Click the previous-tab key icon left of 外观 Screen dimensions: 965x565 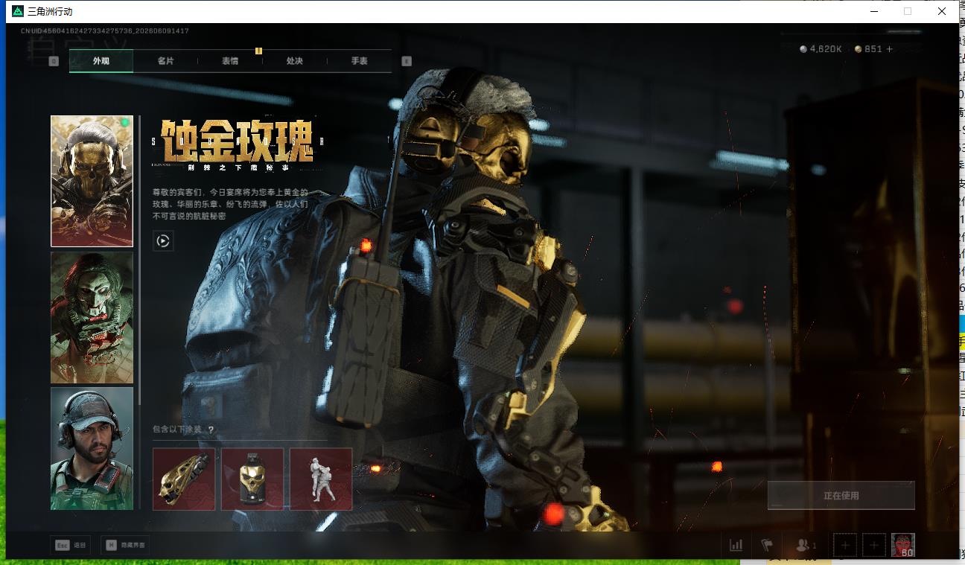tap(54, 61)
